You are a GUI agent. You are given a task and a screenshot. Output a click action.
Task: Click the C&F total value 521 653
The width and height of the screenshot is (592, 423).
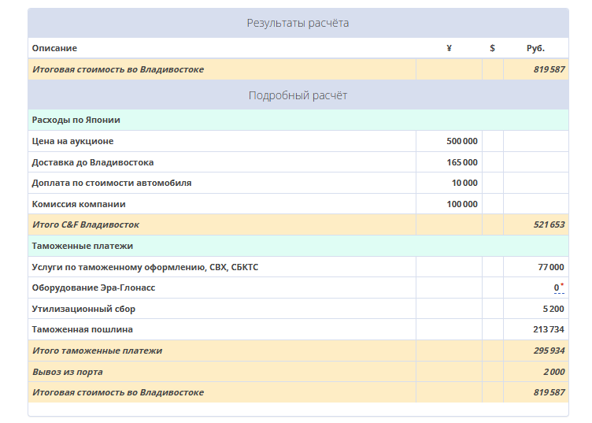pos(549,224)
